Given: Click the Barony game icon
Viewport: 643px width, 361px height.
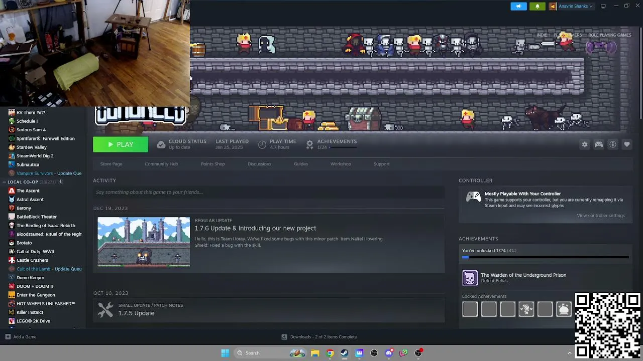Looking at the screenshot, I should 12,208.
